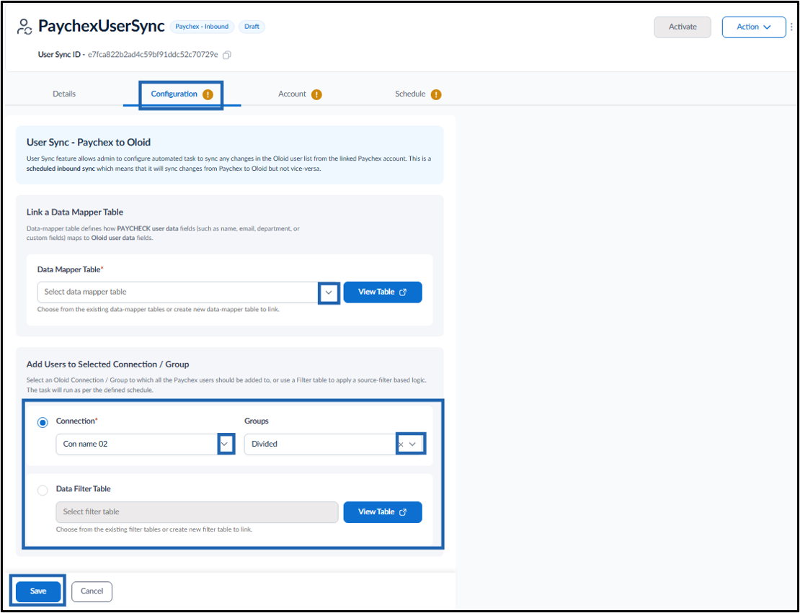Click the user sync icon beside PaychexUserSync
Image resolution: width=800 pixels, height=613 pixels.
click(x=24, y=27)
